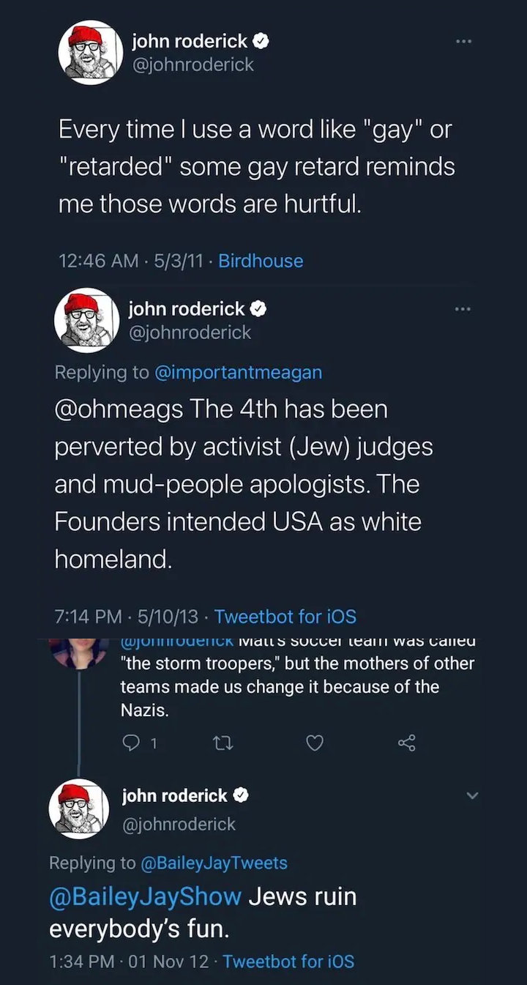Click the verified badge in the top tweet
This screenshot has height=985, width=527.
coord(262,42)
